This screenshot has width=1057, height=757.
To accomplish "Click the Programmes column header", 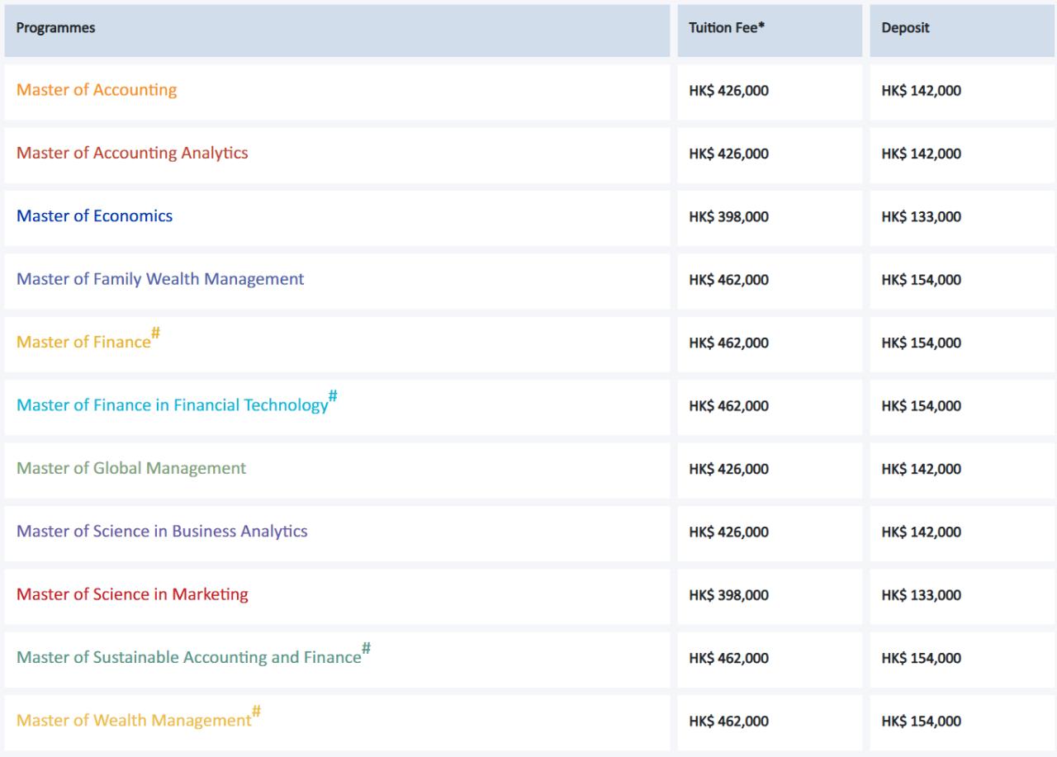I will (x=337, y=29).
